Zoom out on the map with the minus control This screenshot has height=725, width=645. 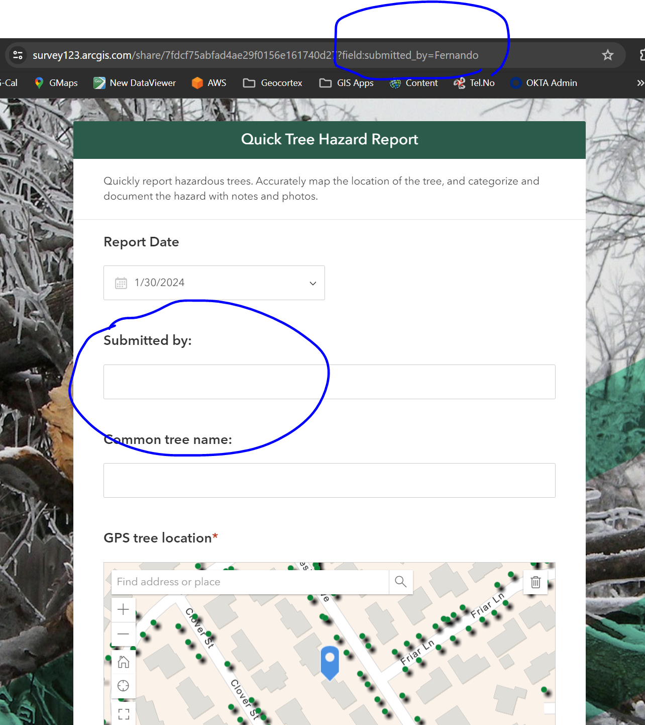(x=123, y=634)
